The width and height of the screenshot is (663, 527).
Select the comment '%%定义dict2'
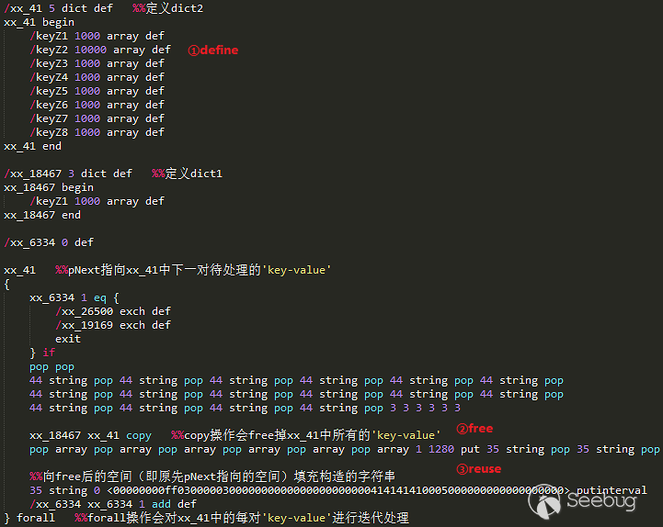[168, 8]
